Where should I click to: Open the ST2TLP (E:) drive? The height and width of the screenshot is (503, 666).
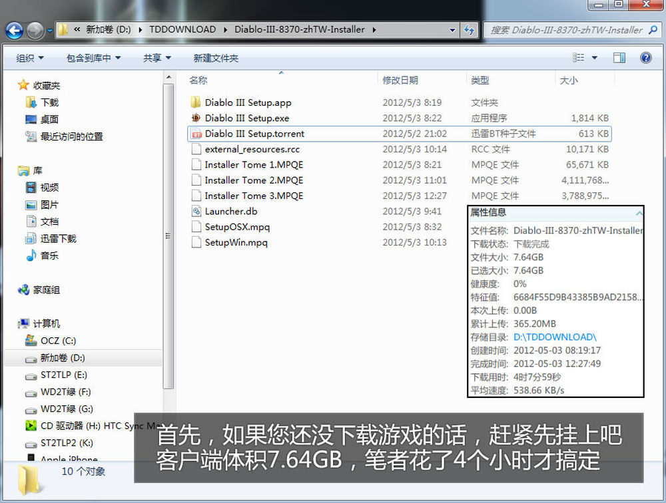63,375
